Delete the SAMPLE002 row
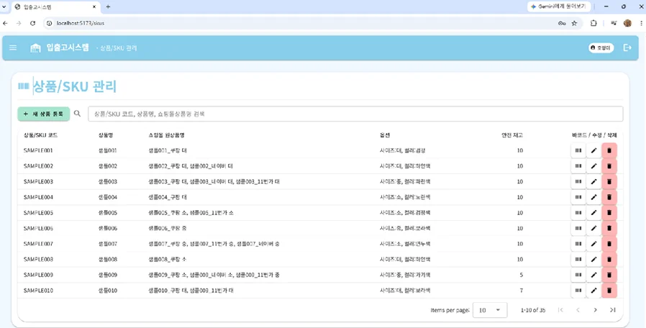 [x=609, y=166]
